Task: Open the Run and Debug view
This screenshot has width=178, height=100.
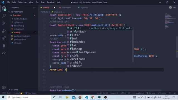Action: (4, 31)
